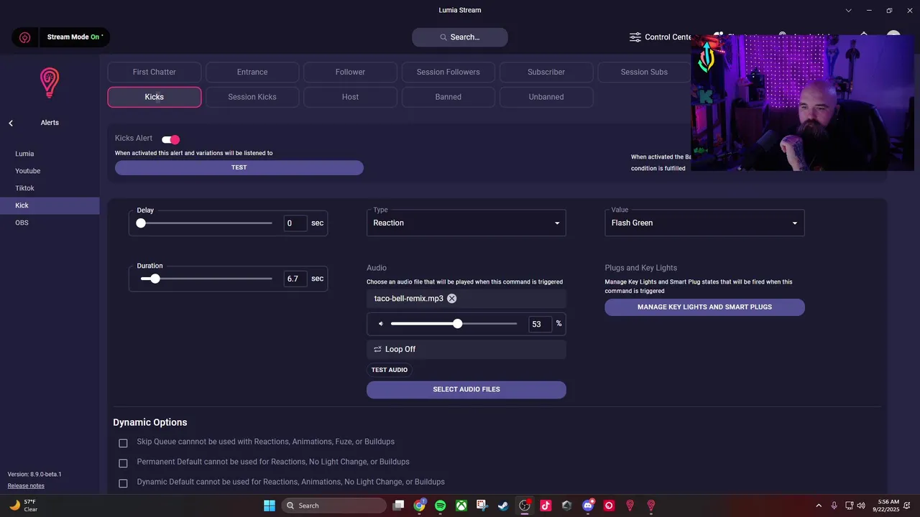
Task: Select the Kicks alert tab
Action: (155, 97)
